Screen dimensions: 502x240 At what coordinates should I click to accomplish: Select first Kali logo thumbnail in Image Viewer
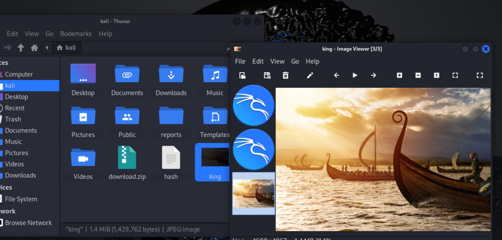tap(253, 105)
